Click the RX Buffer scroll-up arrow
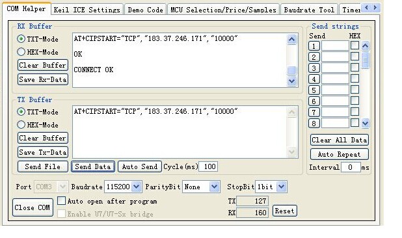The width and height of the screenshot is (402, 238). point(292,40)
